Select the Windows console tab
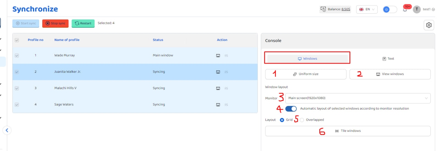This screenshot has width=440, height=151. click(307, 59)
